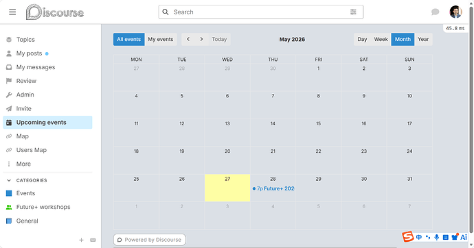The image size is (474, 248).
Task: Click the Review flag icon
Action: [x=9, y=81]
